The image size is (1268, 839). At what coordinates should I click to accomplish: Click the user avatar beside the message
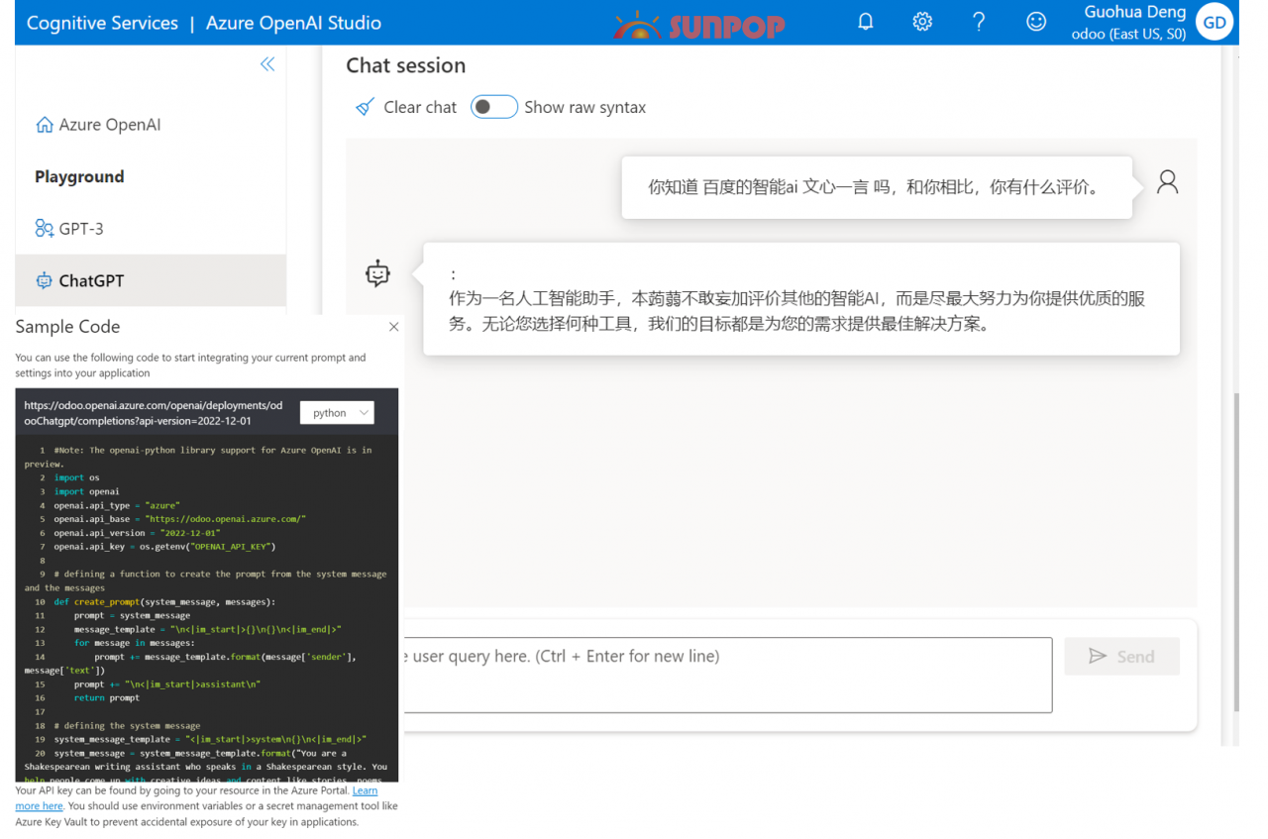[1167, 181]
